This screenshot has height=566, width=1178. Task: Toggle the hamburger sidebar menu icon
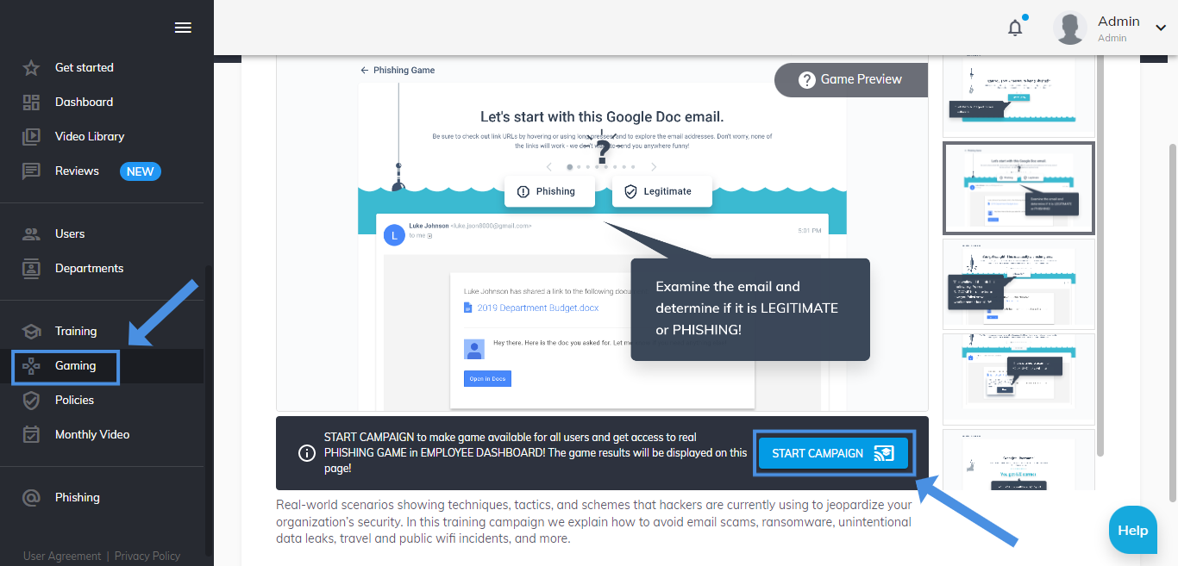(x=183, y=28)
